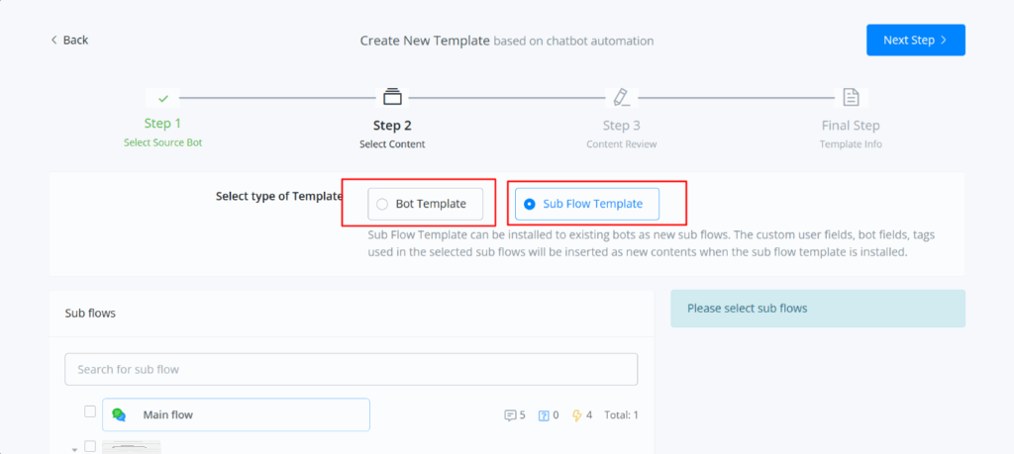Click the Main flow chat bubbles icon
1014x454 pixels.
pyautogui.click(x=120, y=415)
